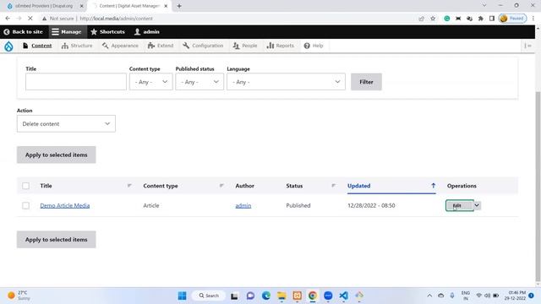This screenshot has height=304, width=541.
Task: Switch to oEmbed Providers Drupal.org tab
Action: click(x=44, y=6)
